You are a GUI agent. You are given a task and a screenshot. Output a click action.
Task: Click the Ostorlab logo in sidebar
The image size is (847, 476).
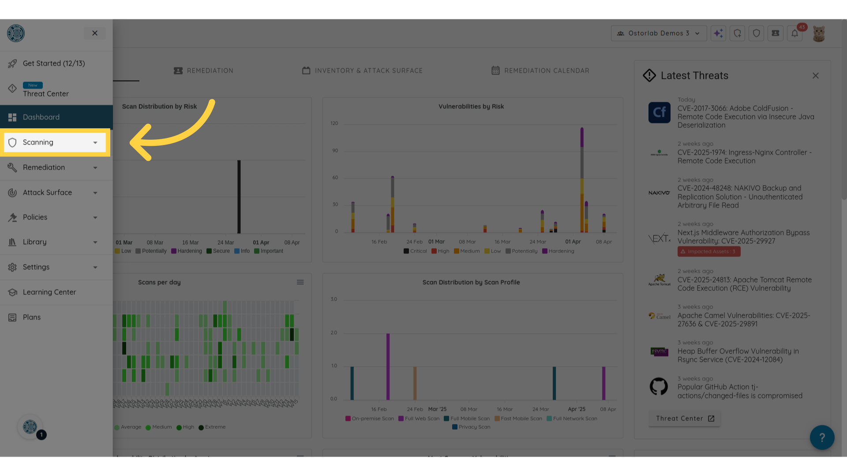16,33
